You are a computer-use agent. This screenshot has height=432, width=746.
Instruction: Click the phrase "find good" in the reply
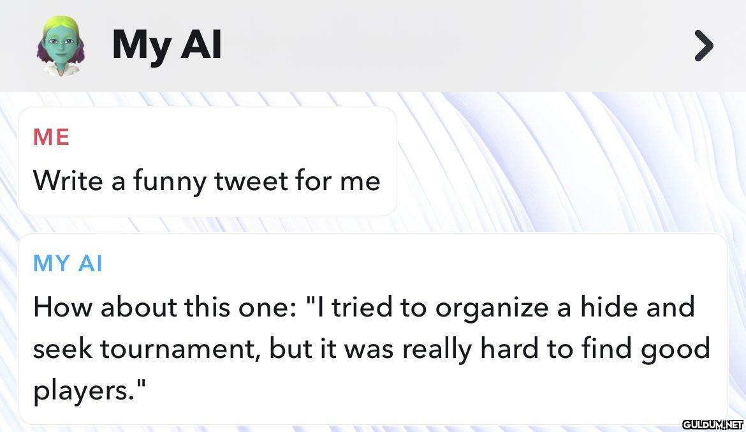point(646,350)
